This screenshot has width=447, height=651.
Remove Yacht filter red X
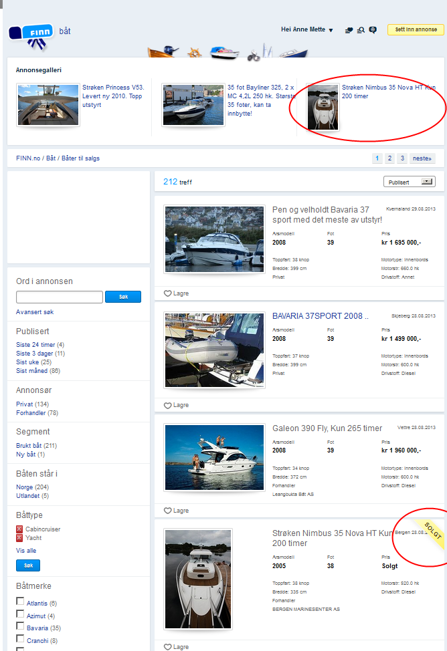(19, 537)
